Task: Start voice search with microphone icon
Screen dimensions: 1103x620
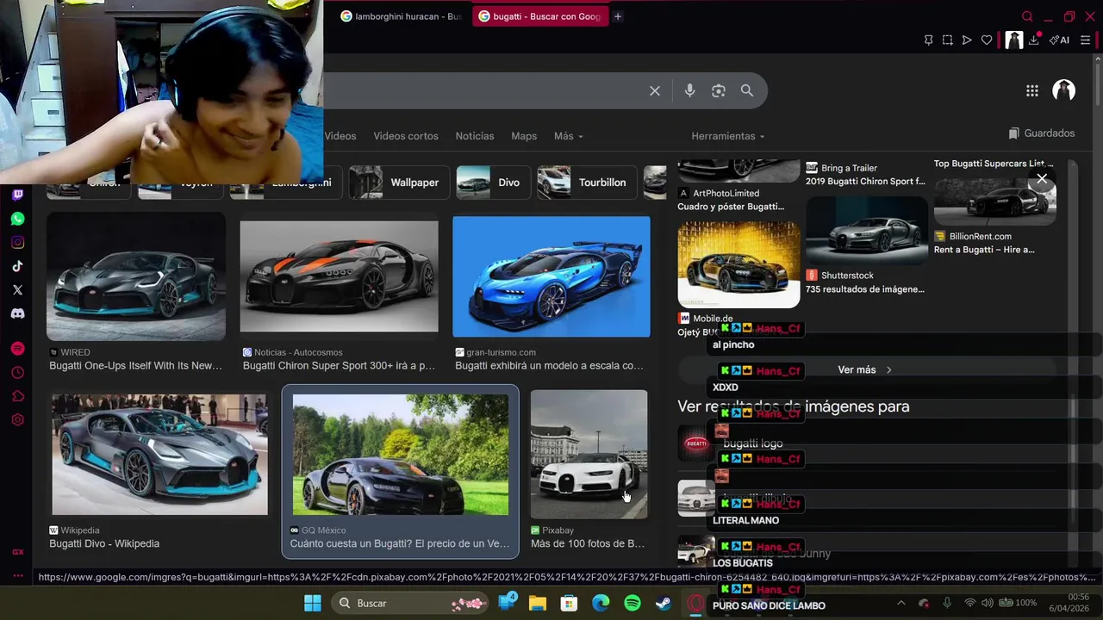Action: (689, 90)
